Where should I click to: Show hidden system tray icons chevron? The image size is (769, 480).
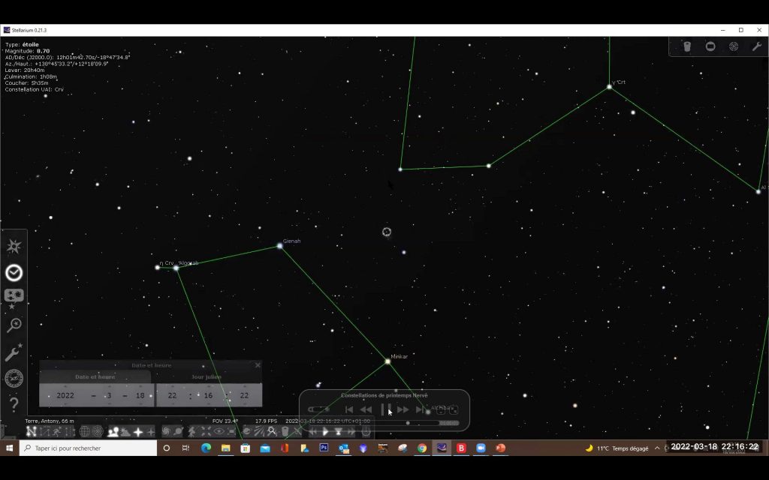[x=657, y=448]
